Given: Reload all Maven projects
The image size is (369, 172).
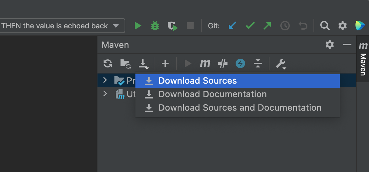Looking at the screenshot, I should 108,63.
